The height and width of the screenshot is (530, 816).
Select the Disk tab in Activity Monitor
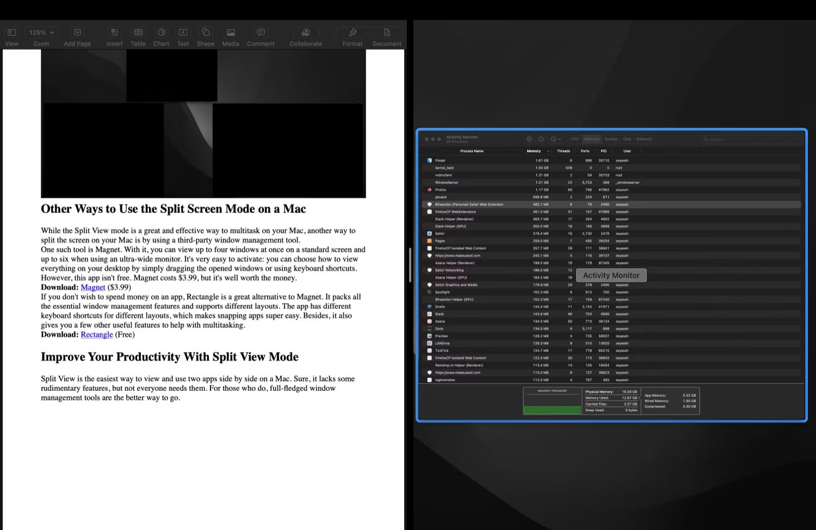[x=627, y=139]
